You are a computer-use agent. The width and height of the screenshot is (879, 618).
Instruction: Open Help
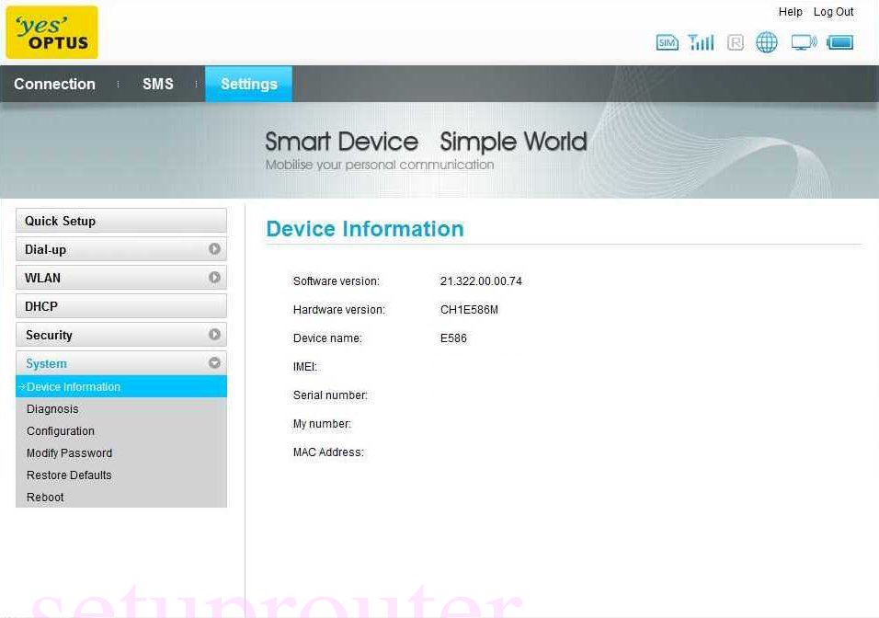(x=790, y=12)
